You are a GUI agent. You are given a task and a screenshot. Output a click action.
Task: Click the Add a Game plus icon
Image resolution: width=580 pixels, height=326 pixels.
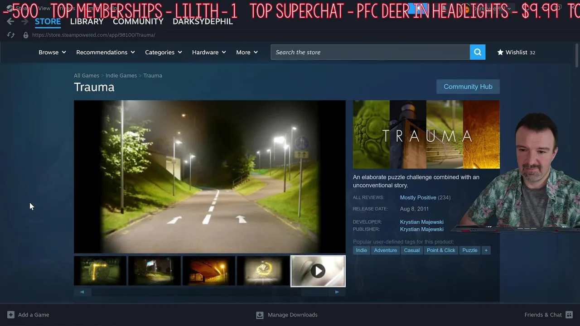11,315
